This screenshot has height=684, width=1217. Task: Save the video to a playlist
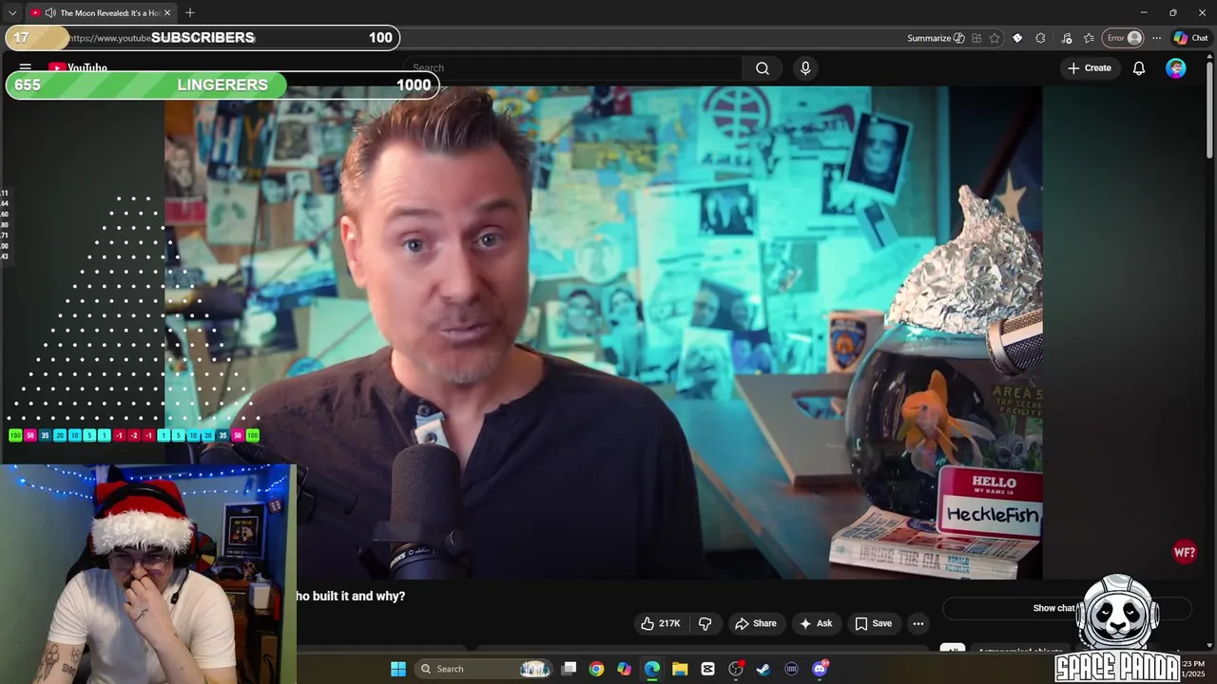[x=873, y=623]
